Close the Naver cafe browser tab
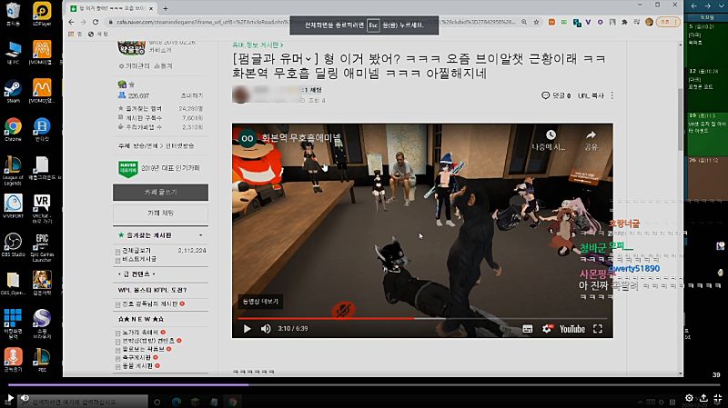The image size is (728, 408). (151, 8)
